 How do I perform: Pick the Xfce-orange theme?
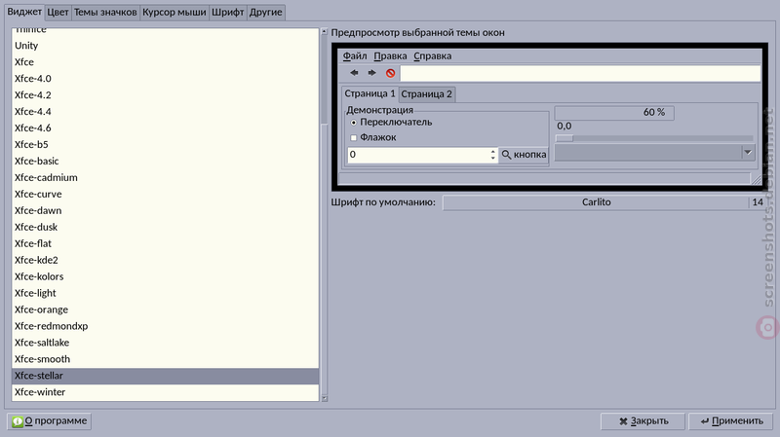(165, 310)
